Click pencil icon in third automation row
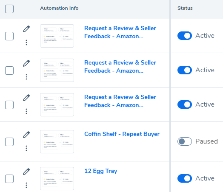 pos(26,98)
